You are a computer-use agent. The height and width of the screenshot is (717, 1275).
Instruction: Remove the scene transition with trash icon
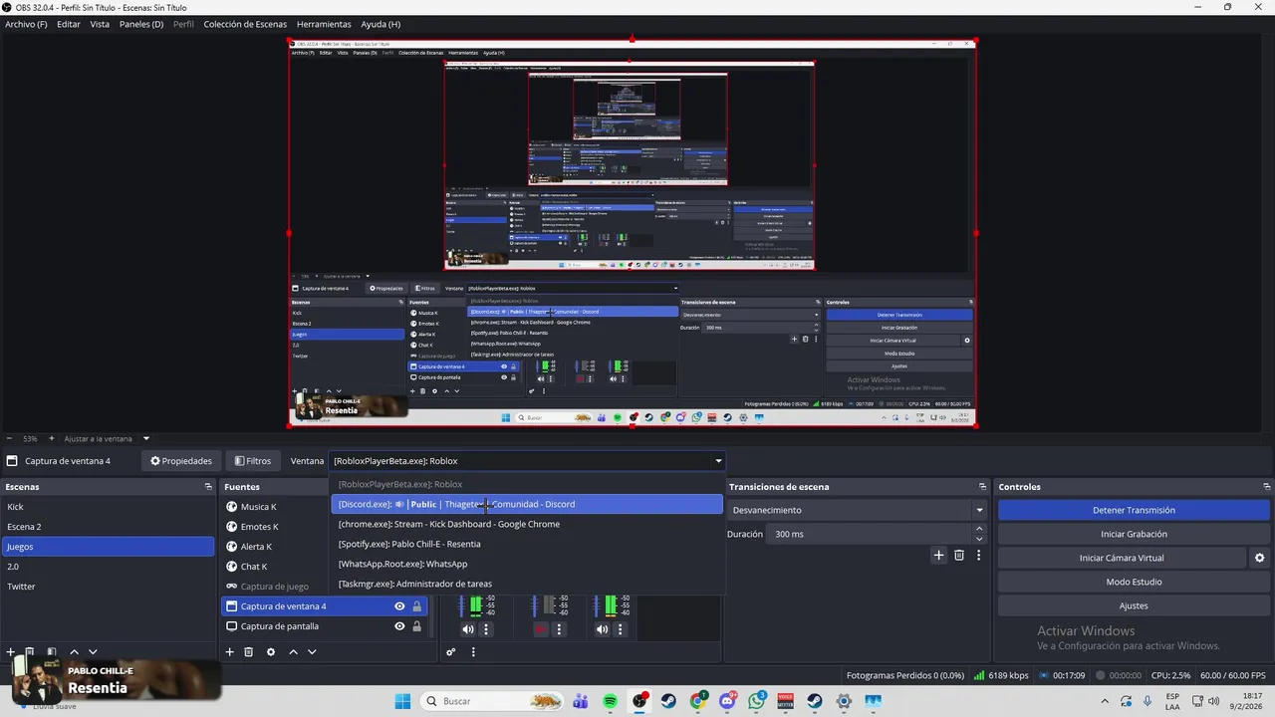click(959, 556)
